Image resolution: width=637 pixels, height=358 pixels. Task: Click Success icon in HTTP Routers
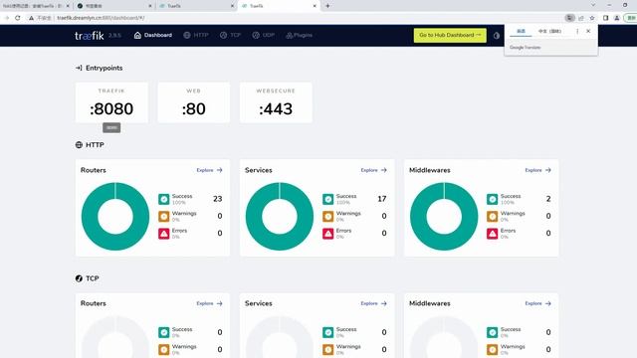[x=163, y=199]
